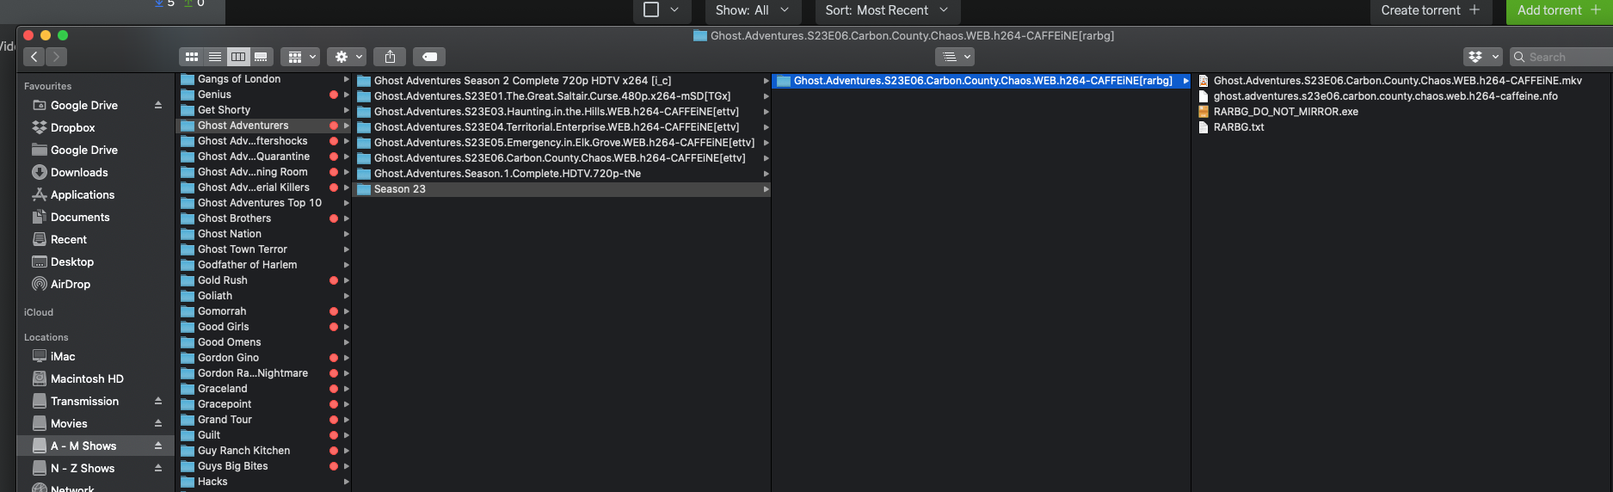Select the RARBG.txt file
This screenshot has width=1613, height=492.
pyautogui.click(x=1238, y=127)
